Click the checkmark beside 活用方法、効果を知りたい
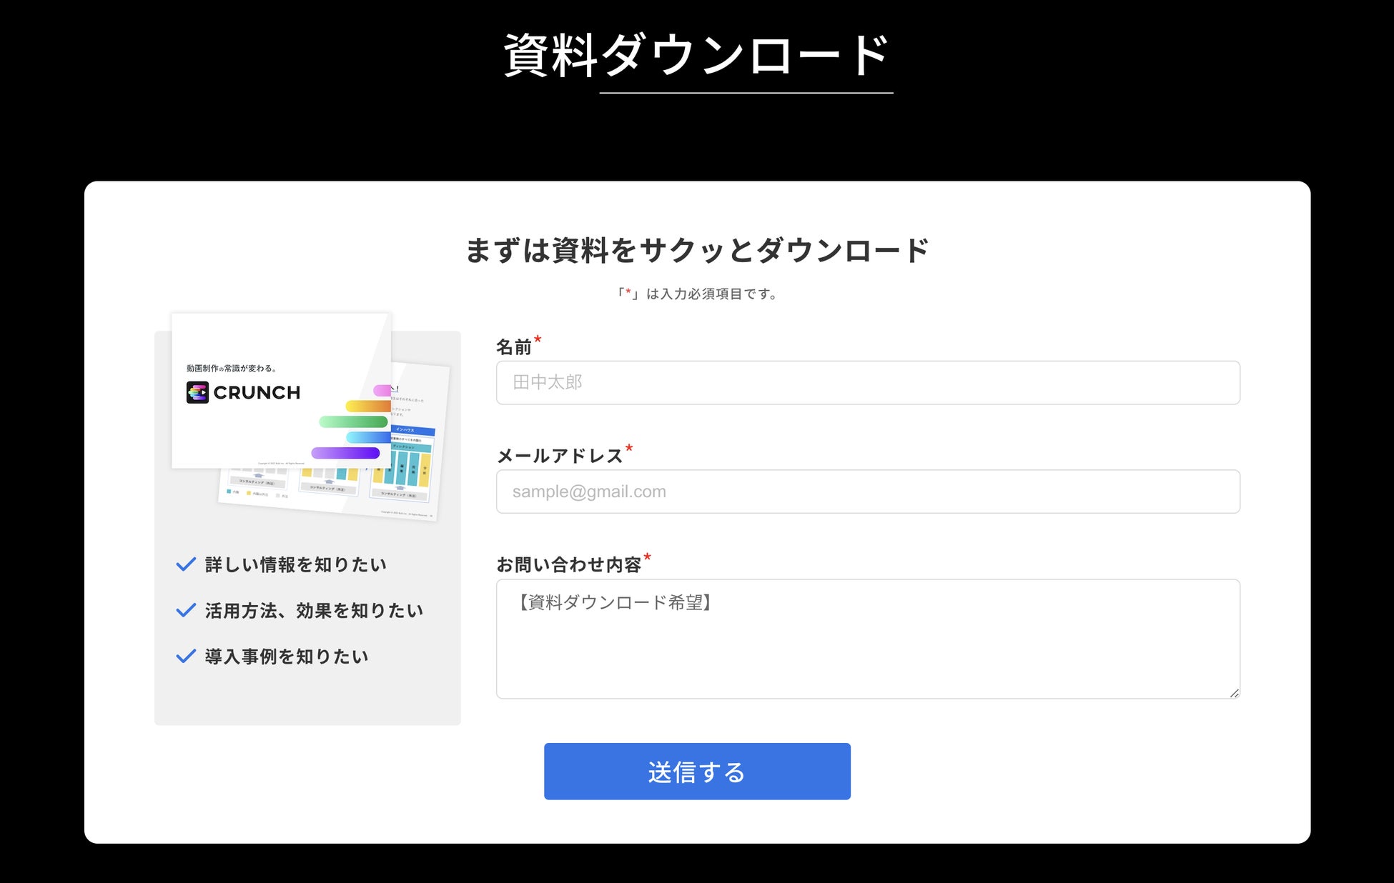The height and width of the screenshot is (883, 1394). point(186,610)
